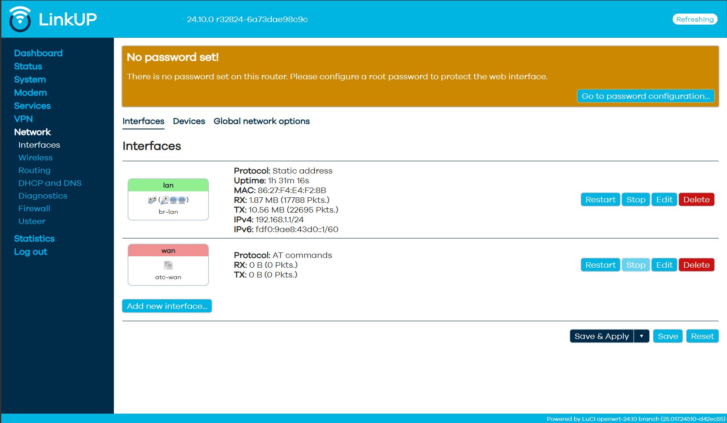This screenshot has width=727, height=423.
Task: Switch to the Devices tab
Action: 189,121
